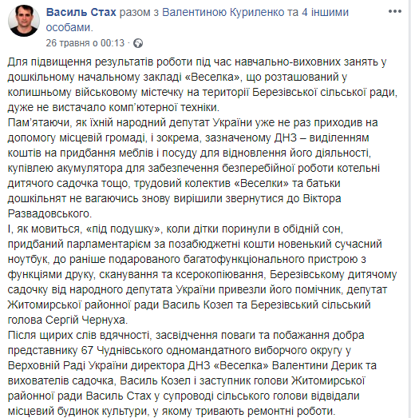Click the text "Березівської сільської ради"

325,92
